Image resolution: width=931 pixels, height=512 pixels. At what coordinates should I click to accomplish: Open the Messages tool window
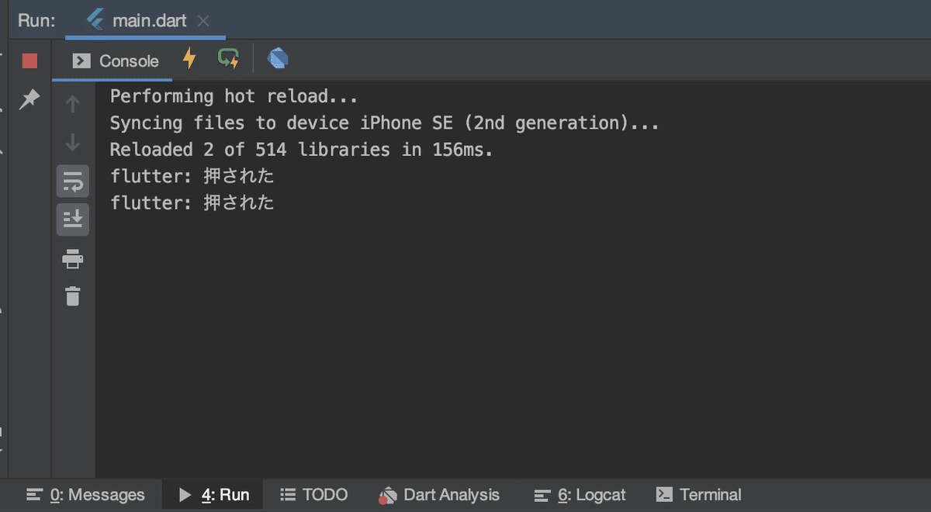(x=85, y=495)
